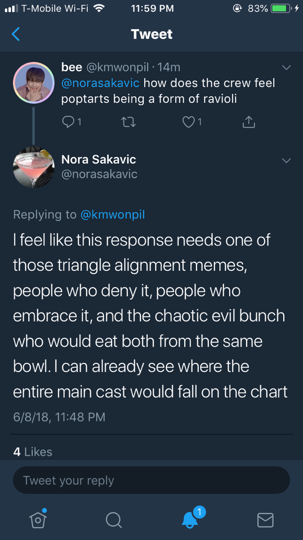Tap the battery indicator in status bar

280,8
